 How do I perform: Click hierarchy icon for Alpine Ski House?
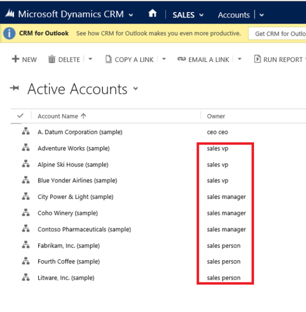click(x=25, y=164)
